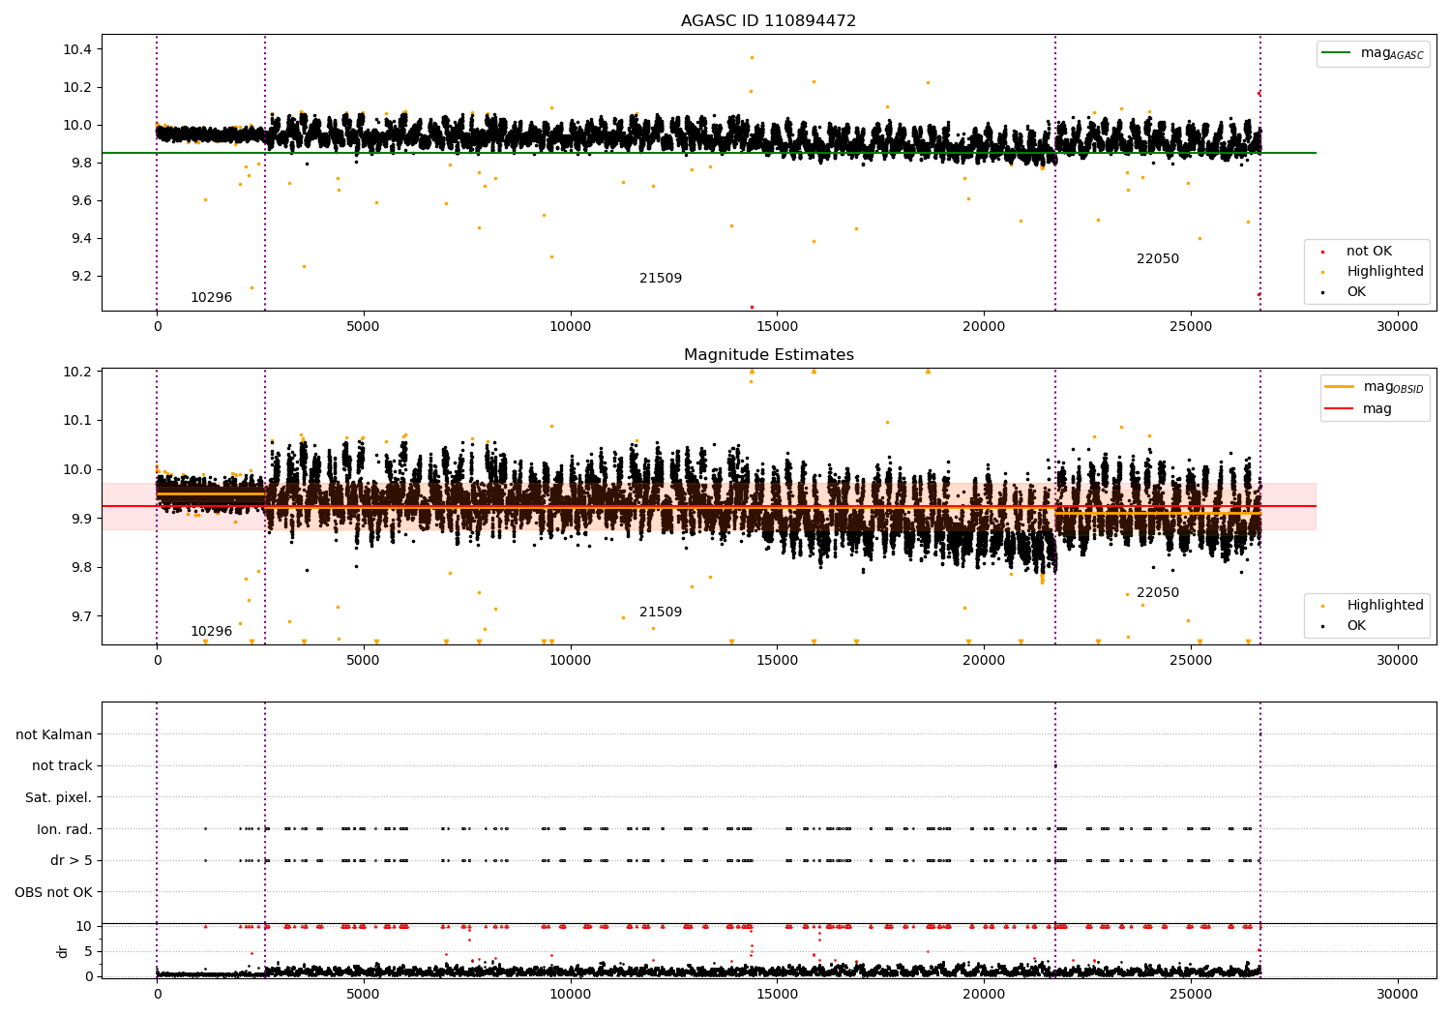Click the '10' tick on the dr axis
1451x1016 pixels.
(84, 927)
